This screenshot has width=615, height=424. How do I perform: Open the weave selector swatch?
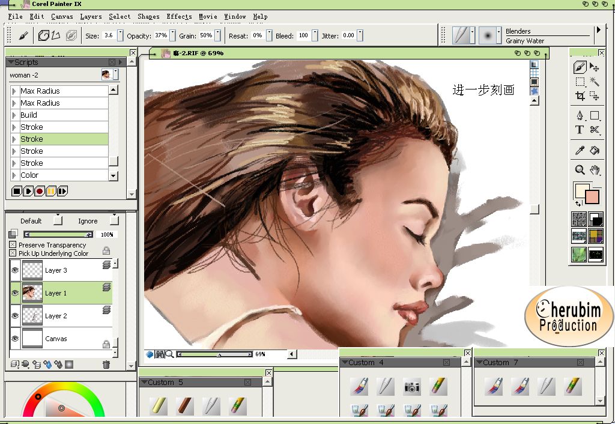point(595,237)
